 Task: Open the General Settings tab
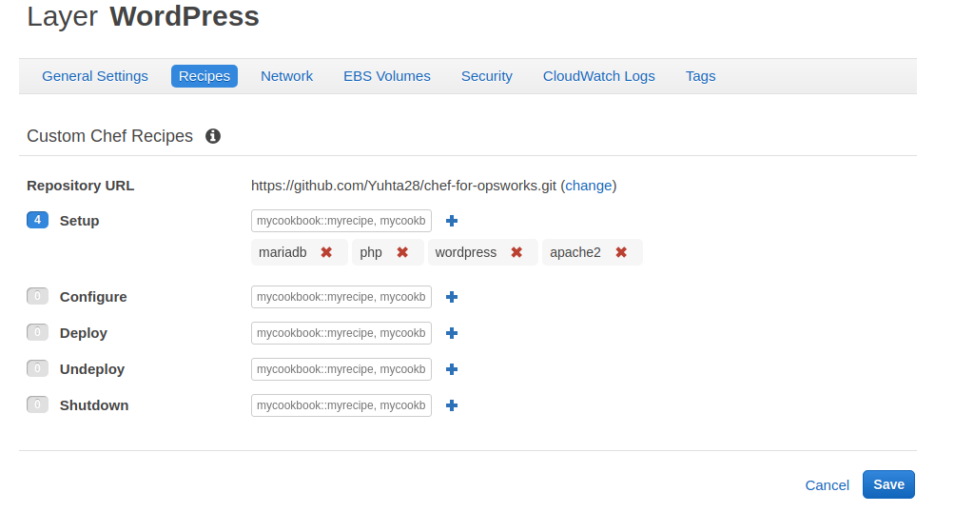pyautogui.click(x=95, y=76)
